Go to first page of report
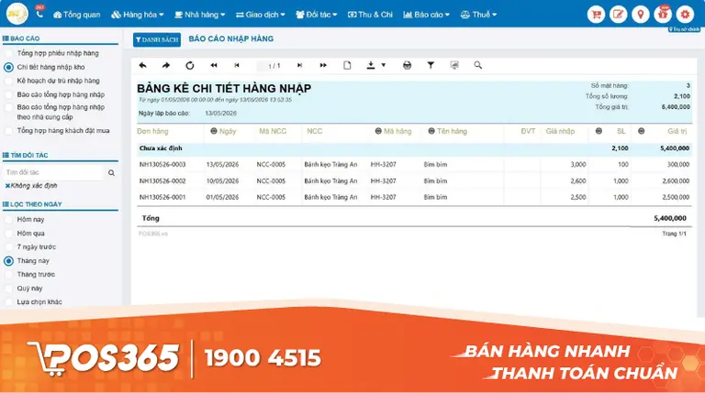Screen dimensions: 705x393 [214, 66]
